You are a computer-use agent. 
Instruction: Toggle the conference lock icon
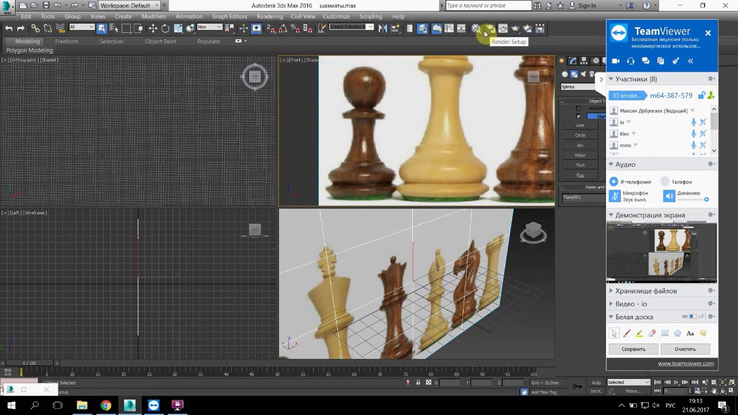tap(702, 96)
